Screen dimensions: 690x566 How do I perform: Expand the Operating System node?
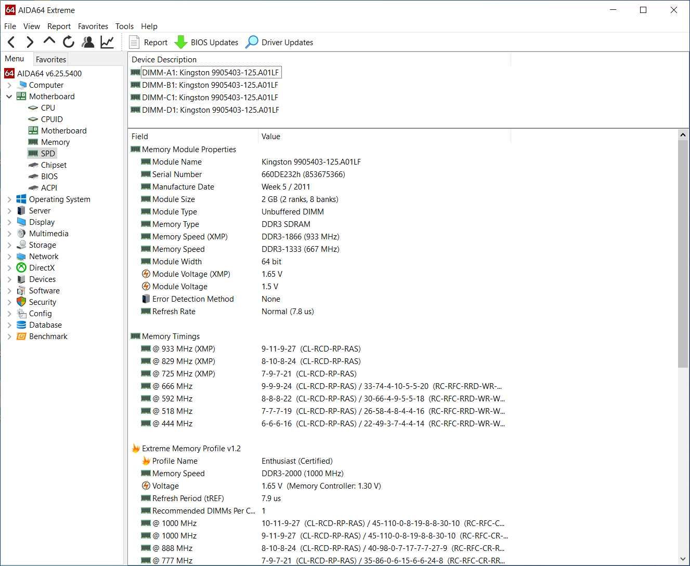pos(9,199)
